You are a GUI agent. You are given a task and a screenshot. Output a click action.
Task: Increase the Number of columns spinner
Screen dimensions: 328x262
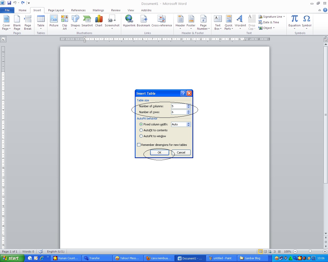pos(189,105)
